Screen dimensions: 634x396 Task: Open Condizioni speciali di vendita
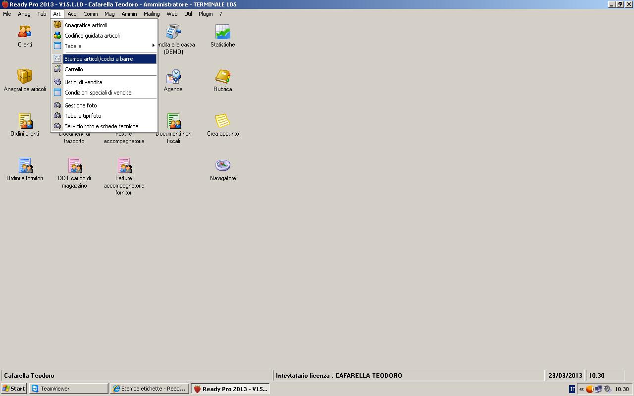pos(104,93)
